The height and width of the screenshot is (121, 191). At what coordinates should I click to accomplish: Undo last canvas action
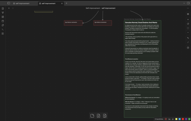(188, 38)
